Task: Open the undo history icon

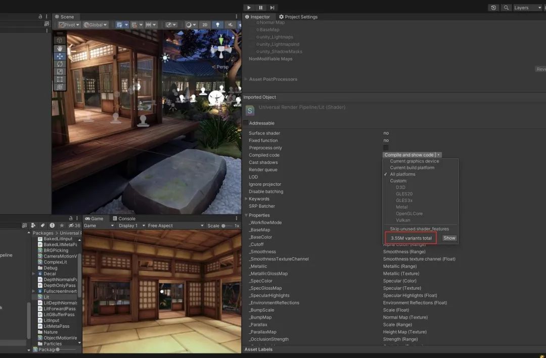Action: tap(493, 8)
